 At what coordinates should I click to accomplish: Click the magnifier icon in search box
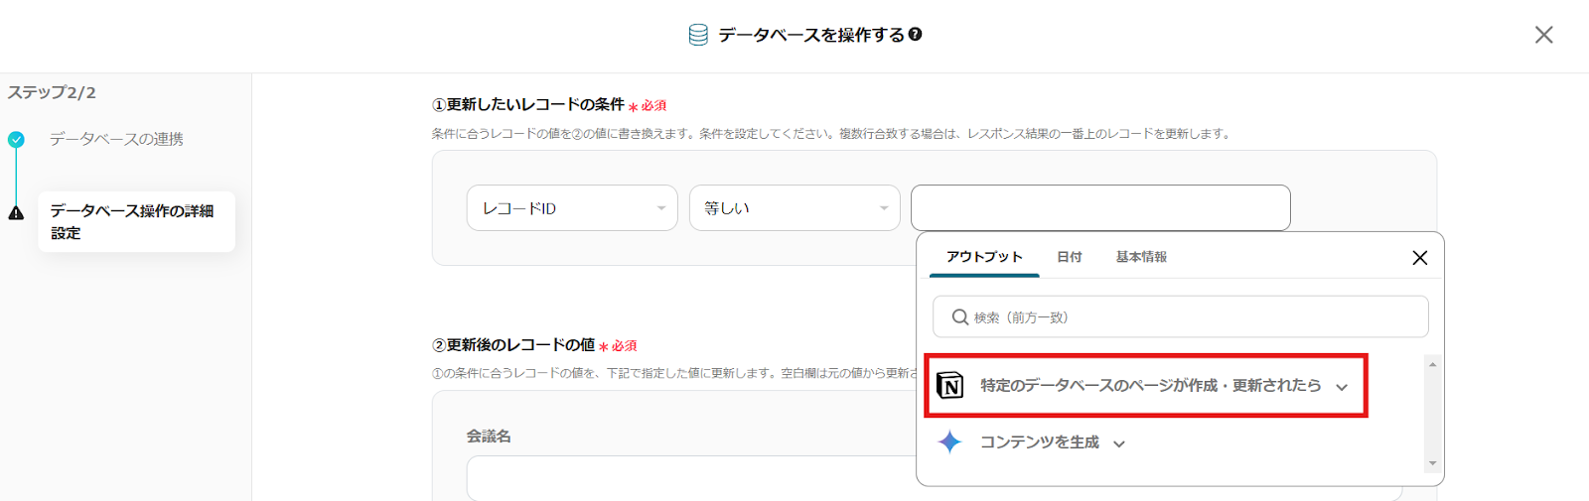pyautogui.click(x=959, y=317)
